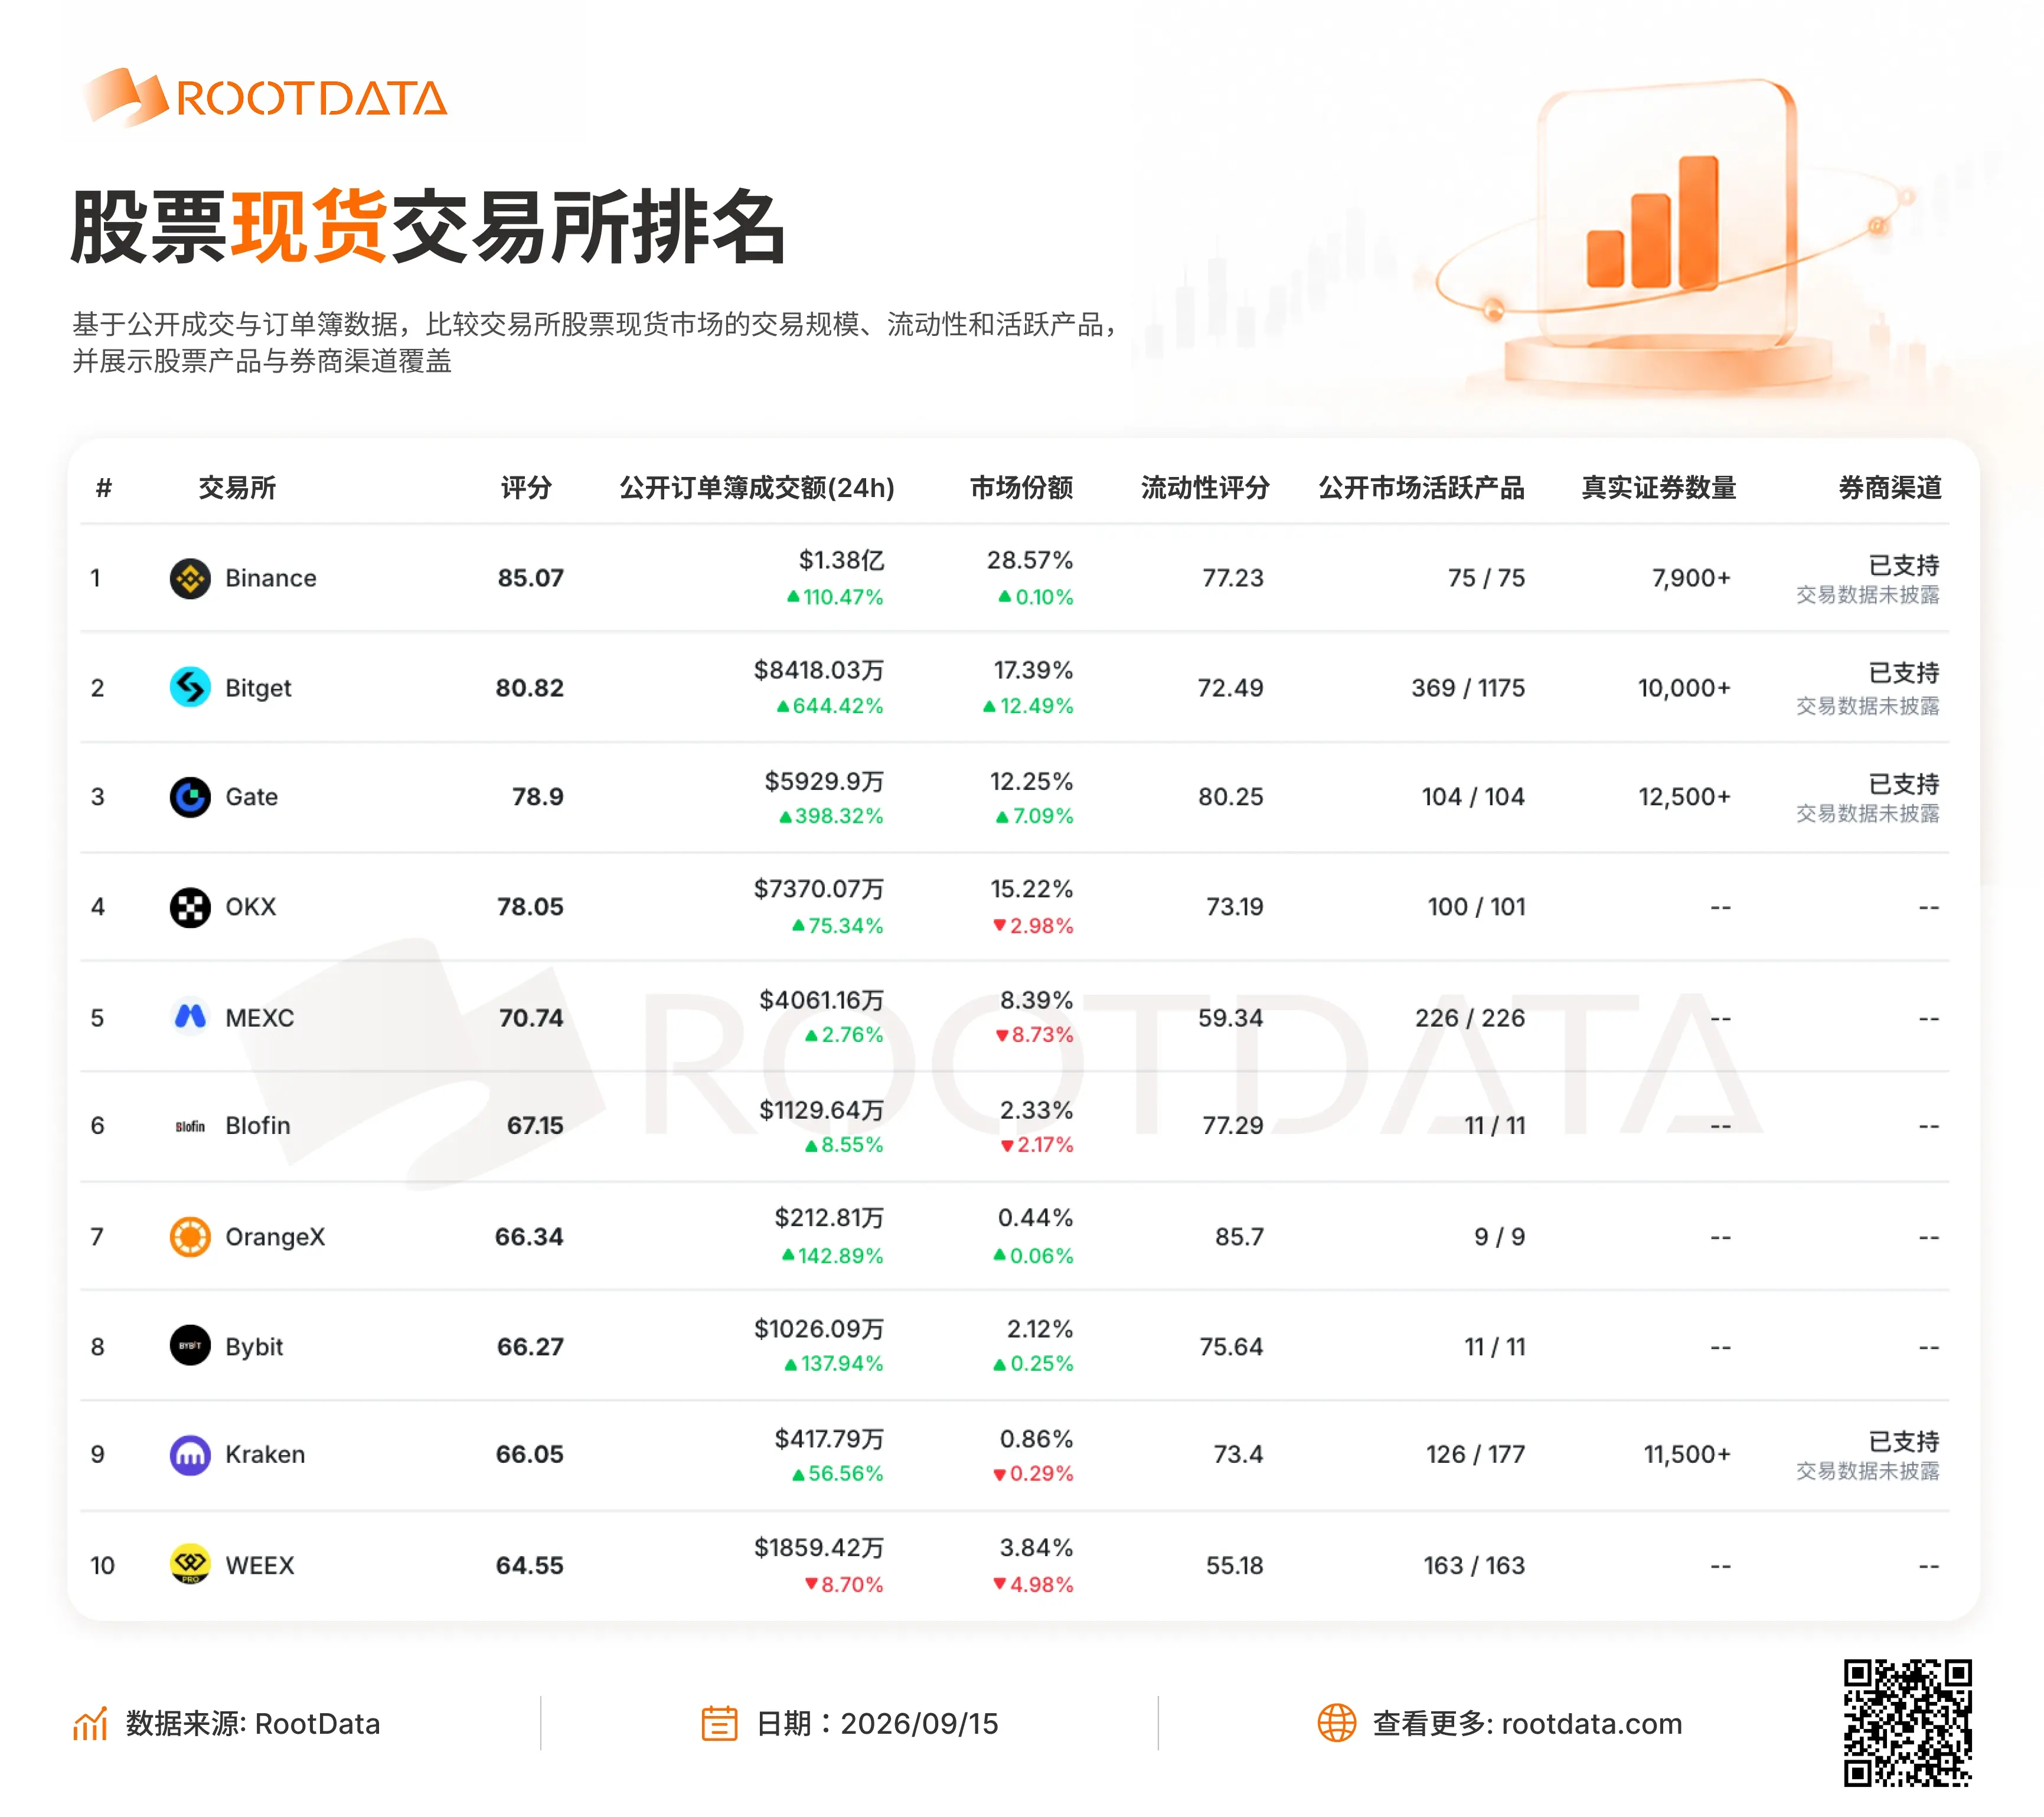Click Bitget score 80.82
The width and height of the screenshot is (2044, 1817).
(x=530, y=688)
